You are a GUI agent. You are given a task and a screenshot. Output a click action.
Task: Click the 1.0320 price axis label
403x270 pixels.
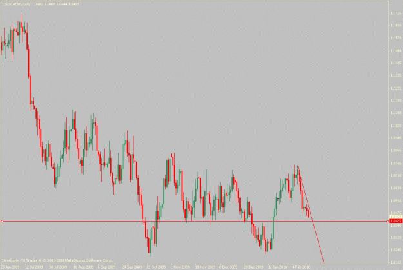[396, 238]
